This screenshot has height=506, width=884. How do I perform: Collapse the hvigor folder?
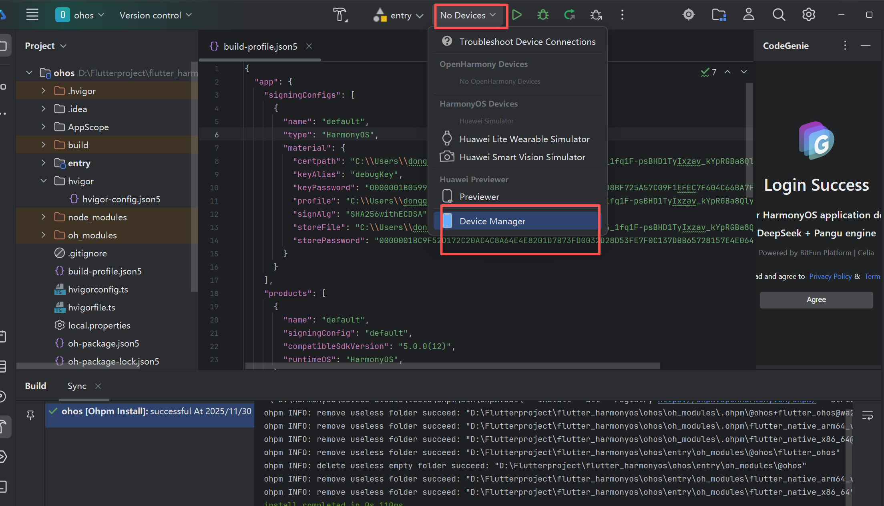[43, 181]
